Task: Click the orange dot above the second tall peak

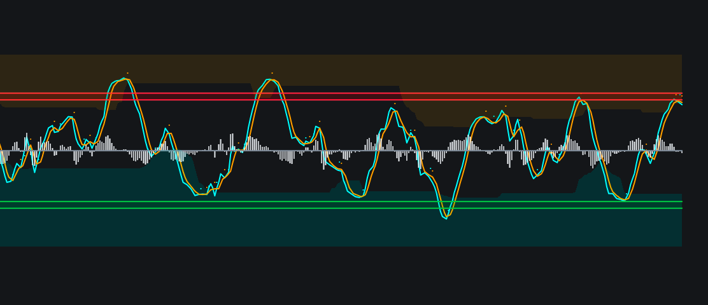Action: [x=272, y=73]
